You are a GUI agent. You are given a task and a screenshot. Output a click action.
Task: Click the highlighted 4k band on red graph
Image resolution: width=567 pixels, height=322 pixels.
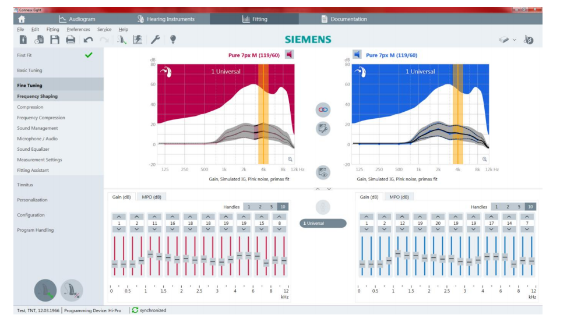(x=263, y=114)
